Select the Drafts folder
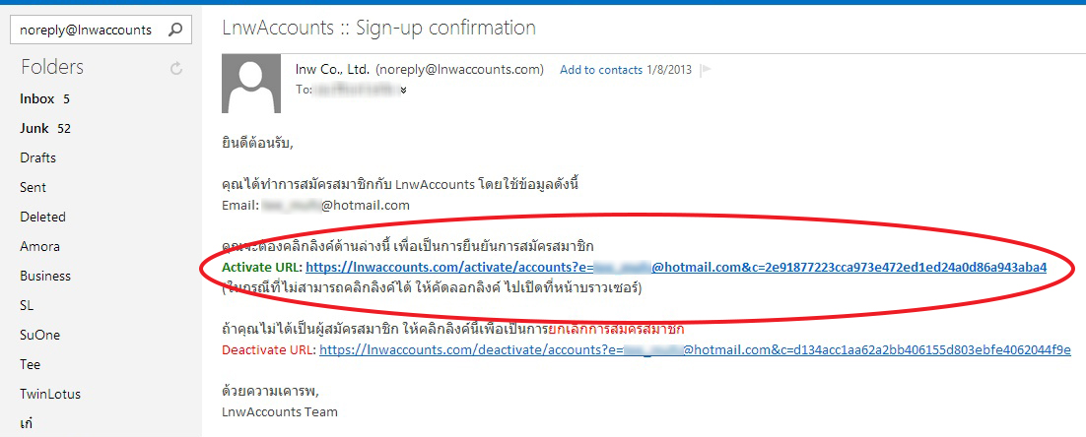 point(38,157)
